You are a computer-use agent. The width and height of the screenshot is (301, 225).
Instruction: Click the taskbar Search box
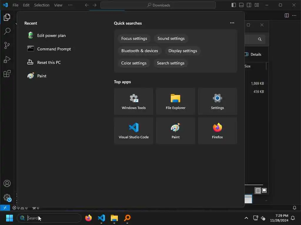(x=49, y=218)
